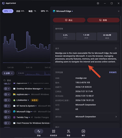Click the Twinkle Tray icon in process list
122x138 pixels.
[x=14, y=117]
